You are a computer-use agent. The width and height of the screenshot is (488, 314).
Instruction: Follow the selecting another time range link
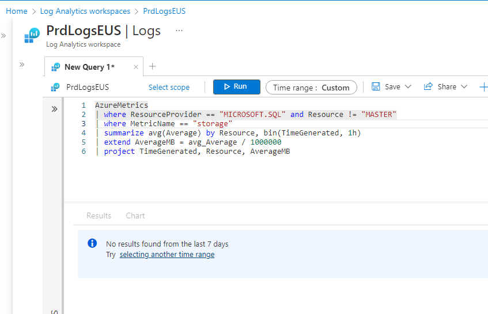(x=167, y=255)
